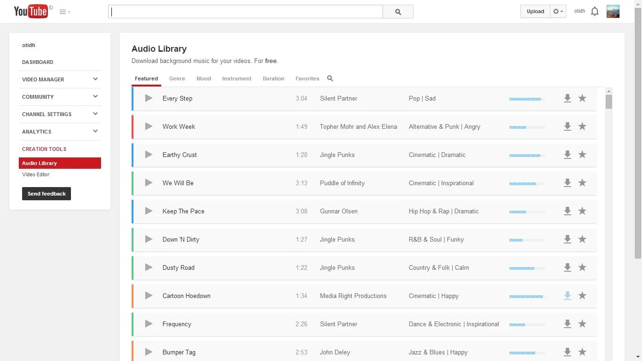642x361 pixels.
Task: Download the Frequency track
Action: tap(567, 324)
